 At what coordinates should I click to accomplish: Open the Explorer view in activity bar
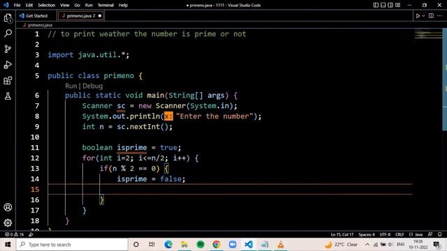pyautogui.click(x=8, y=18)
